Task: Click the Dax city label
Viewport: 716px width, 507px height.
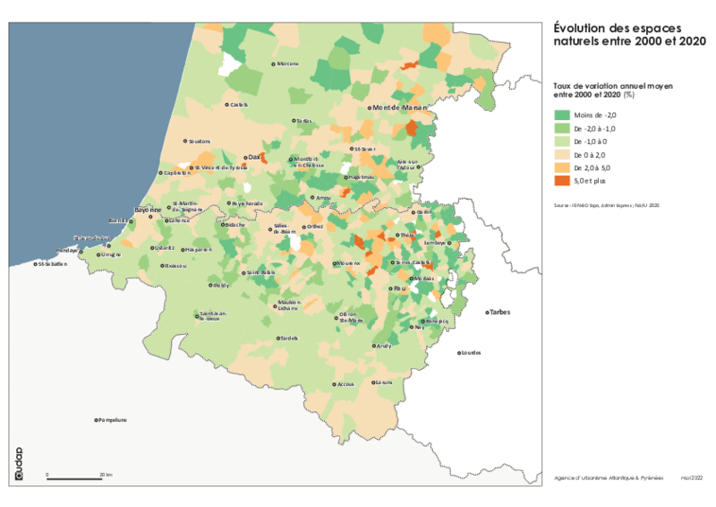Action: (254, 157)
